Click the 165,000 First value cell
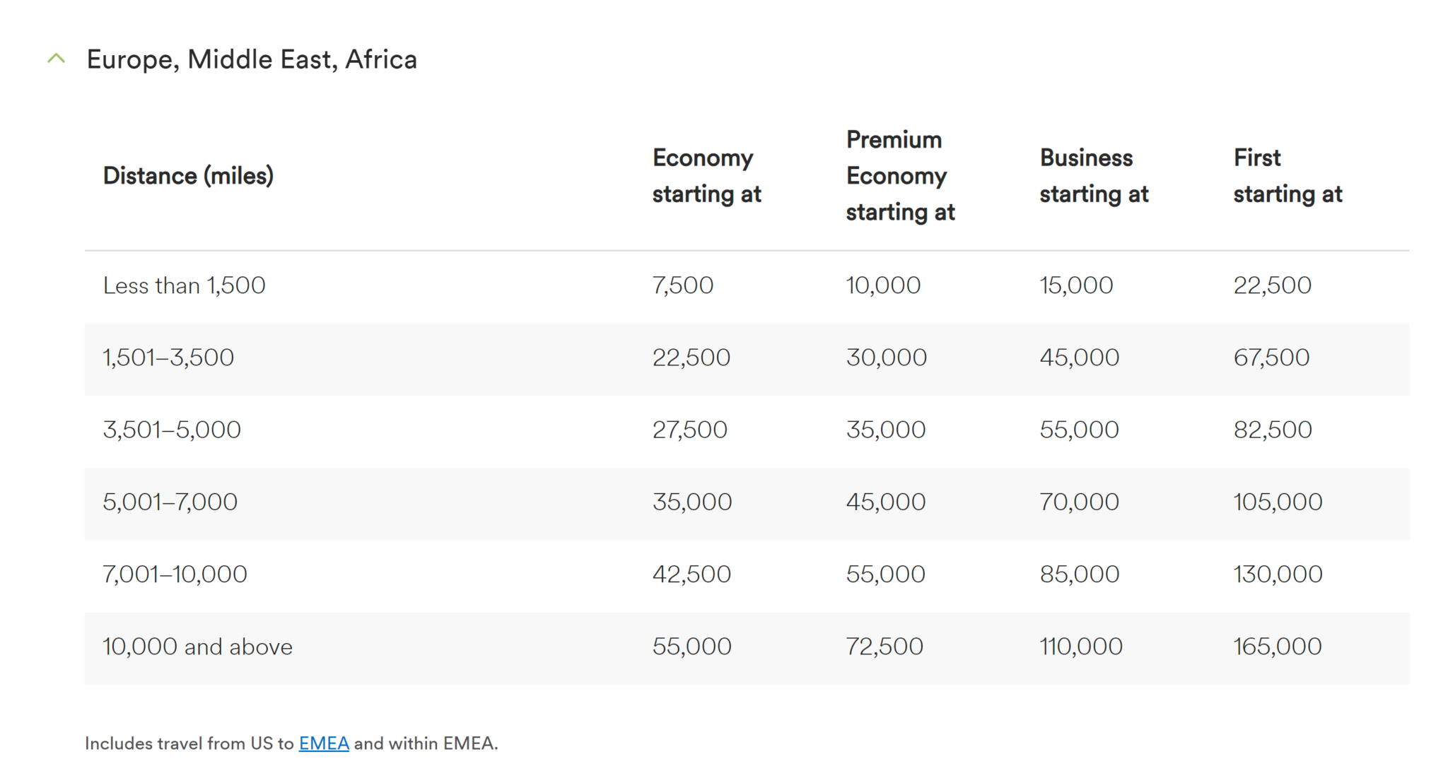 [1278, 647]
